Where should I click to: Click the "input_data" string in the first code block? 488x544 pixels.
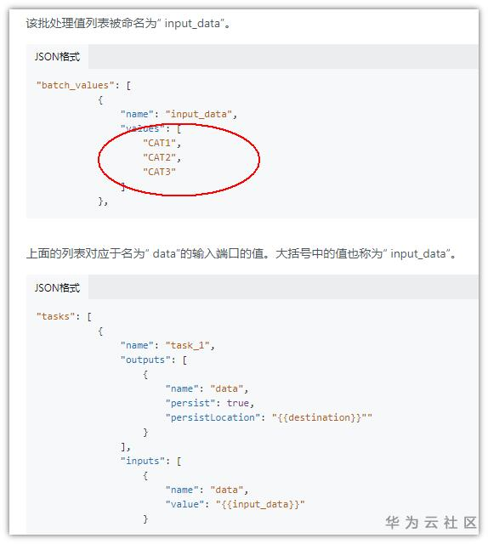(199, 114)
